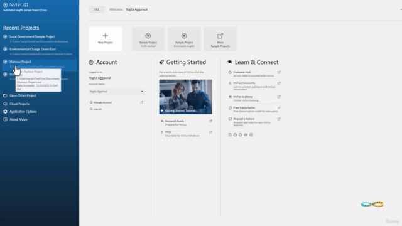Click the Cloud Projects icon

(x=5, y=104)
